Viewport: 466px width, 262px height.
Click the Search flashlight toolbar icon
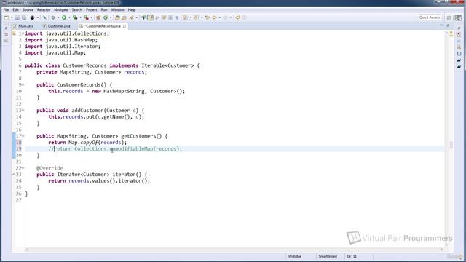(131, 17)
